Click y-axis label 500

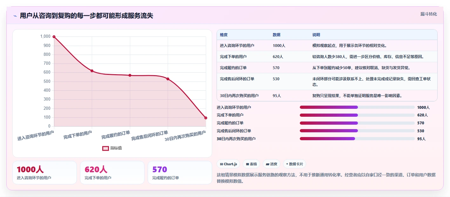tap(47, 82)
